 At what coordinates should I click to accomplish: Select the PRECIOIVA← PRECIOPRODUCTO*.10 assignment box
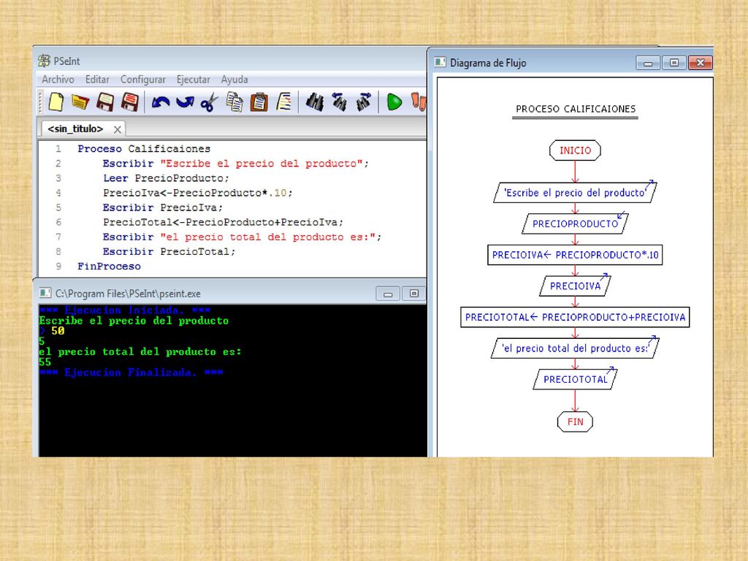[x=576, y=255]
